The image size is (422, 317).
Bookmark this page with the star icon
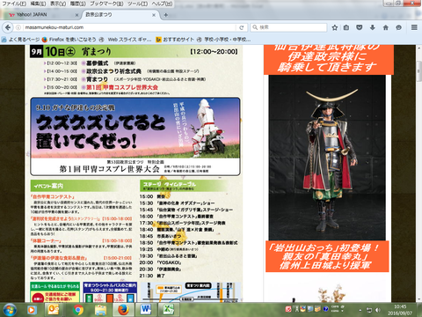click(335, 27)
